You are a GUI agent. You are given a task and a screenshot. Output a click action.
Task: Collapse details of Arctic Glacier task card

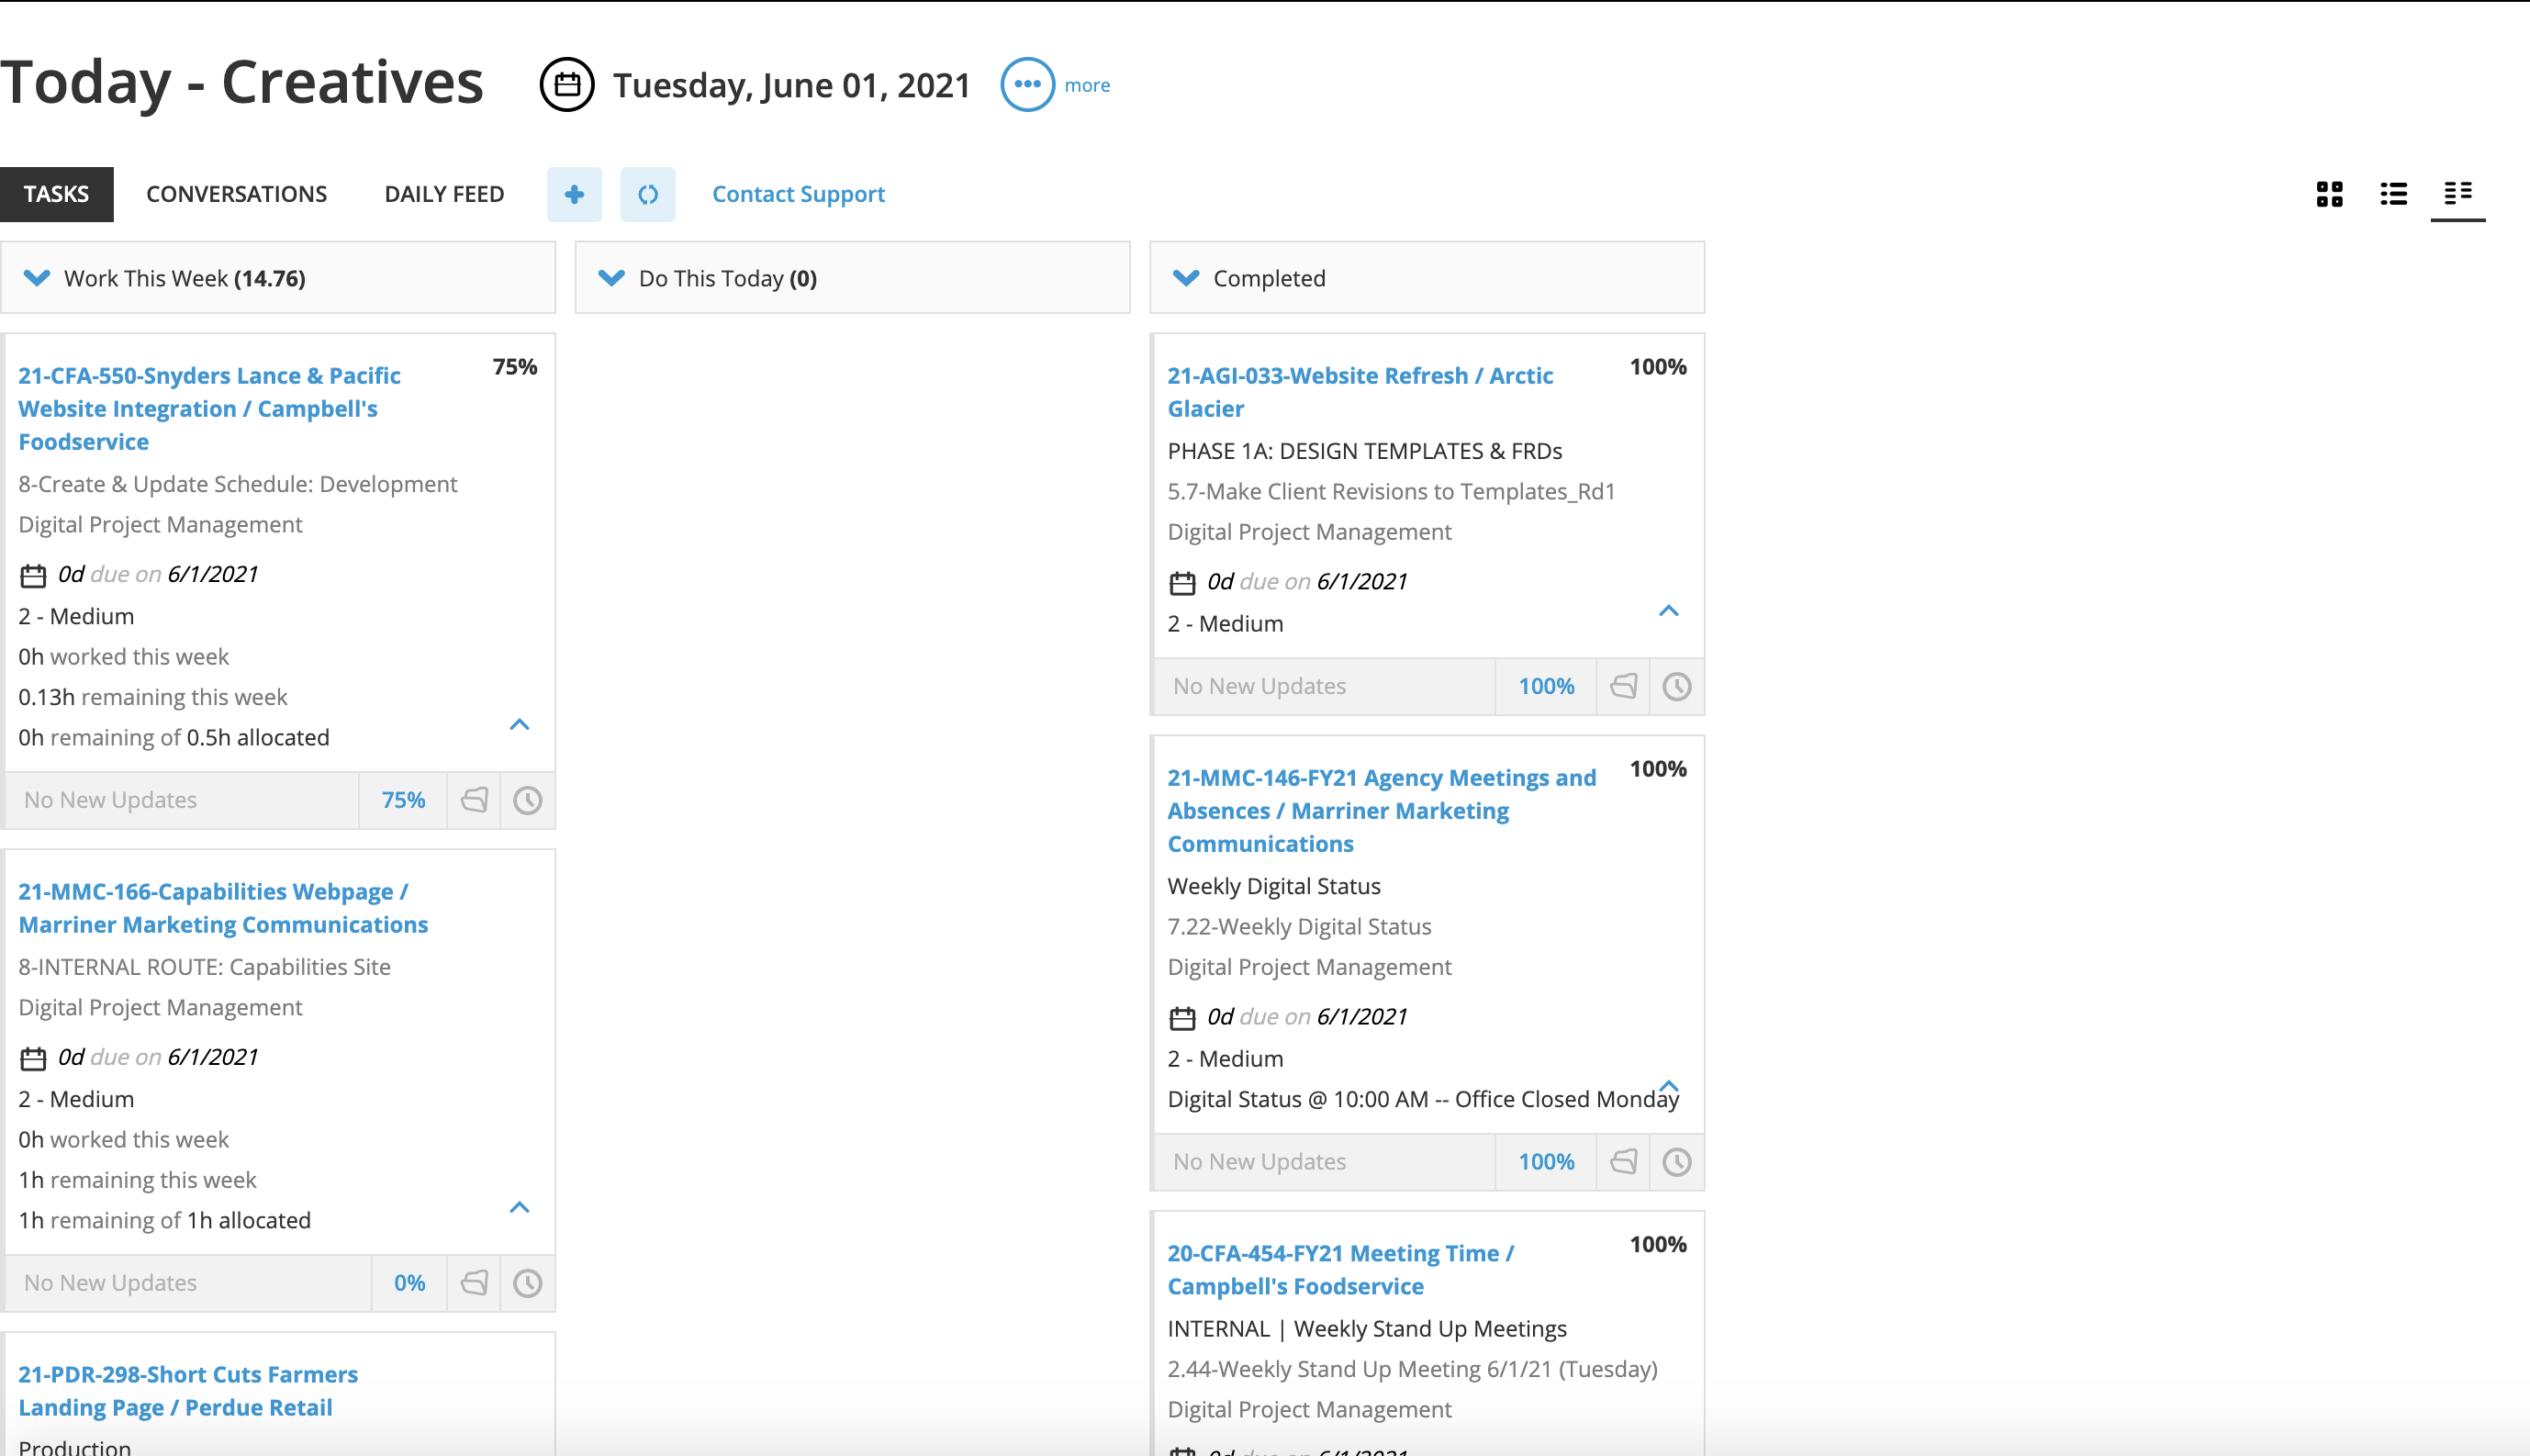[x=1668, y=610]
